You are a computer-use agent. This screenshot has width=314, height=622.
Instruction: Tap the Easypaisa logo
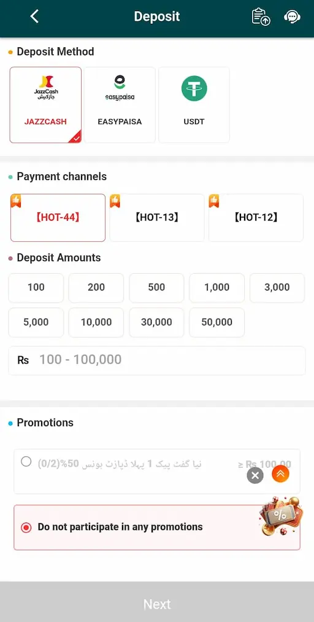[x=120, y=88]
